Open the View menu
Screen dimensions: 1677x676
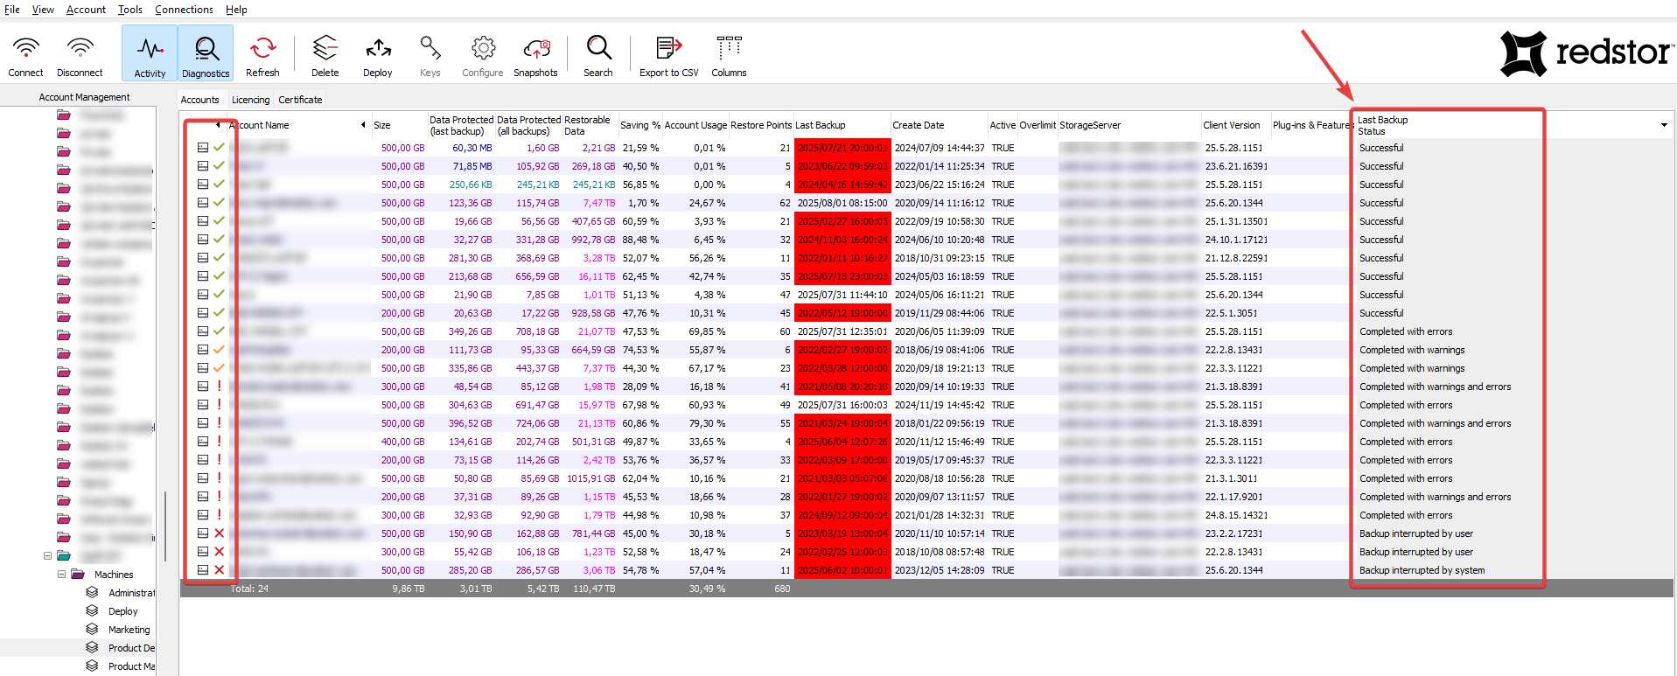[43, 10]
